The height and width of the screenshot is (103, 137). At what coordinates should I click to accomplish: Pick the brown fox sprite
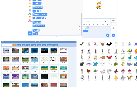[x=89, y=71]
